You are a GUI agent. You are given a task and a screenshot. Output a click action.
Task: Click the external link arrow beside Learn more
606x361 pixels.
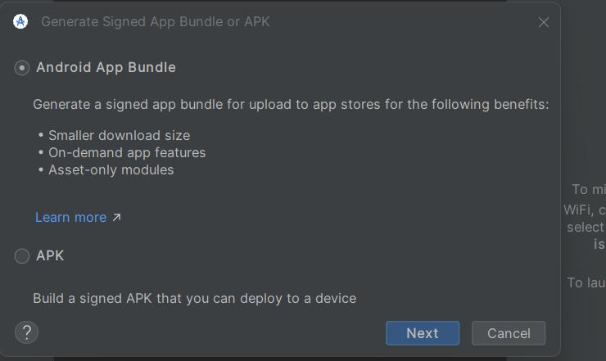(x=116, y=218)
